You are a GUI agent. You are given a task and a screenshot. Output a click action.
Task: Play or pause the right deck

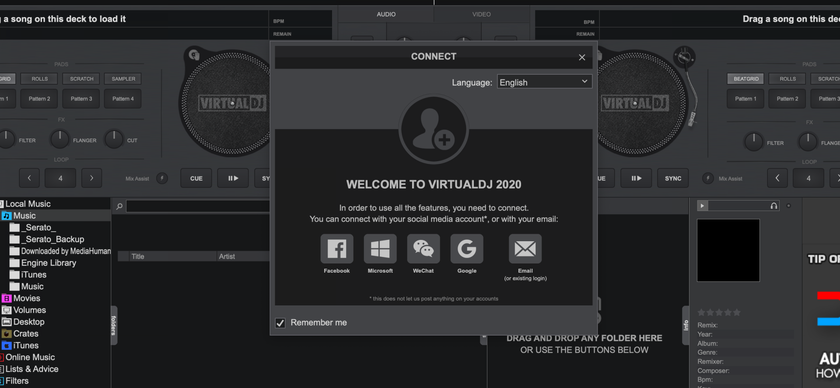tap(636, 178)
